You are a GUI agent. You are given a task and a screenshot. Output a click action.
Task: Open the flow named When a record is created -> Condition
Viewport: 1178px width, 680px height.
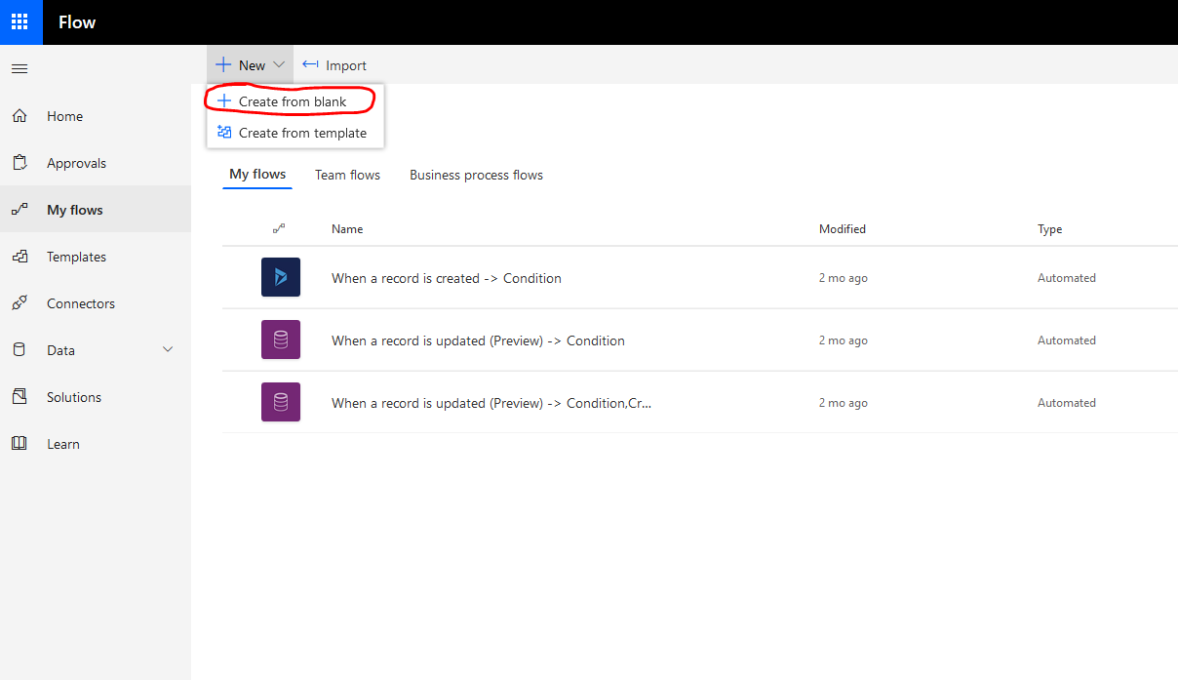click(446, 277)
